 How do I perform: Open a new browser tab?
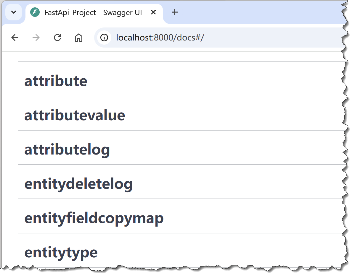tap(174, 12)
